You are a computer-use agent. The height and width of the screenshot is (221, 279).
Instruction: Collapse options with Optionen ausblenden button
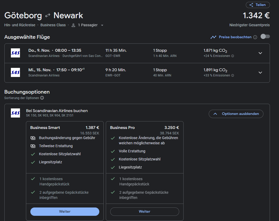tap(236, 114)
